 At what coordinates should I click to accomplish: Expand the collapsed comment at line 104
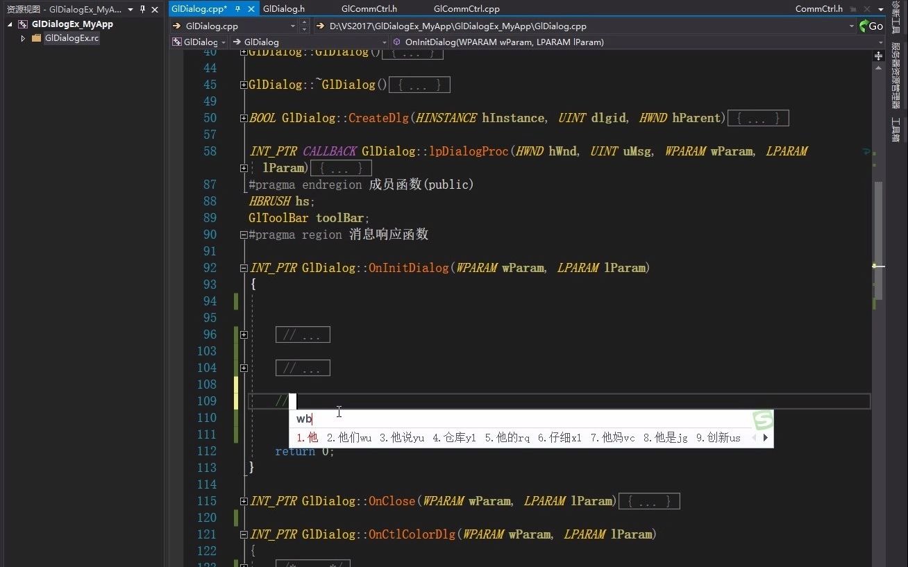(244, 368)
